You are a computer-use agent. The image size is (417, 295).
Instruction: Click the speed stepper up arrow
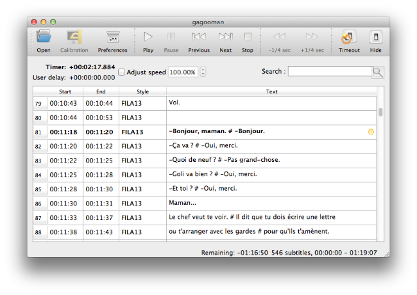click(203, 69)
